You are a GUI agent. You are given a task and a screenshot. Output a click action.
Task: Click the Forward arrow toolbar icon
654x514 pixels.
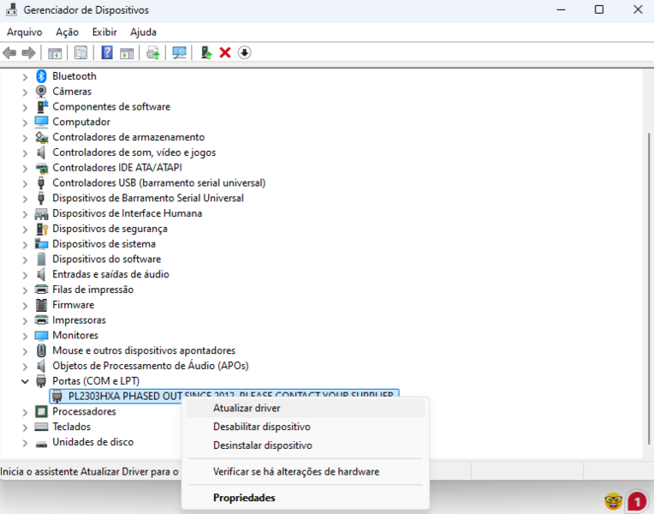(28, 52)
